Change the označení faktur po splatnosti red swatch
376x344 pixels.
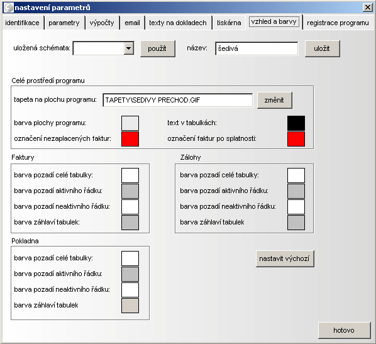click(296, 139)
